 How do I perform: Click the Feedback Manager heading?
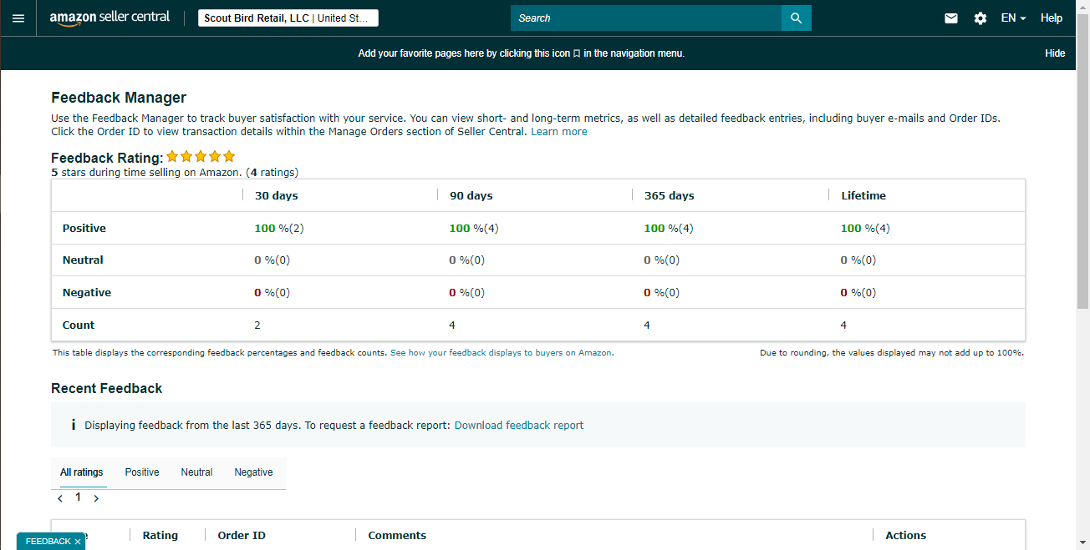119,98
